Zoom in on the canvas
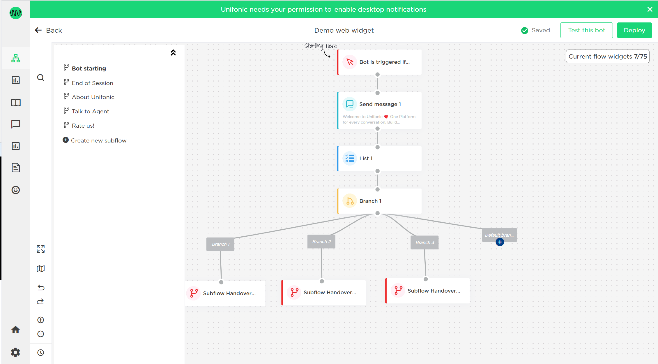This screenshot has width=658, height=364. 41,320
